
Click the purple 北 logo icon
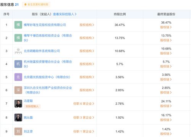click(x=18, y=77)
